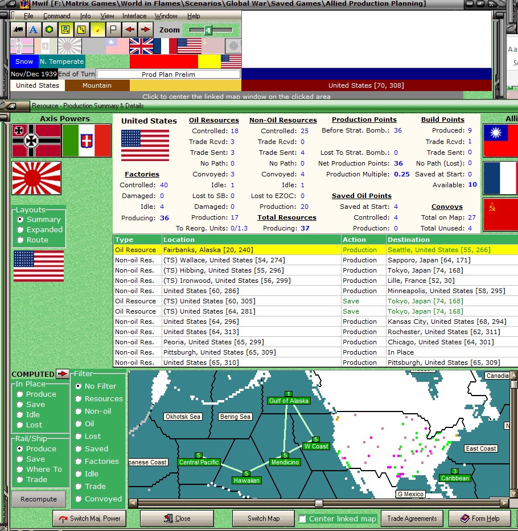Select Produce under the In Place group
Viewport: 518px width, 531px height.
[20, 394]
